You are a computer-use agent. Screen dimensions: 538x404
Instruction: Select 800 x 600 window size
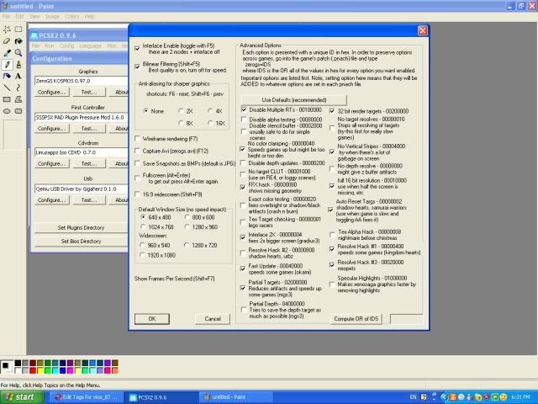click(x=187, y=217)
